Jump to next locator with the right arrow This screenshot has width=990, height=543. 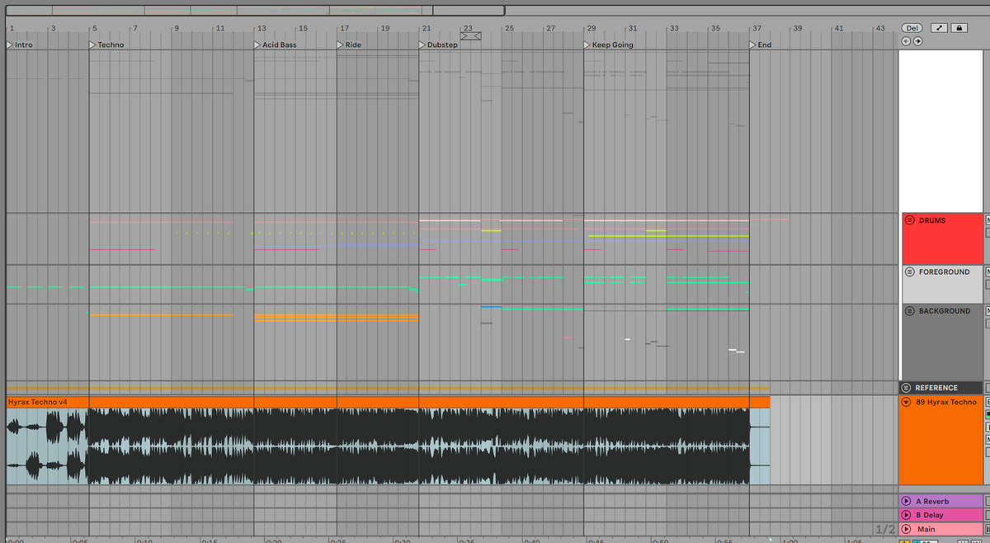(x=917, y=40)
